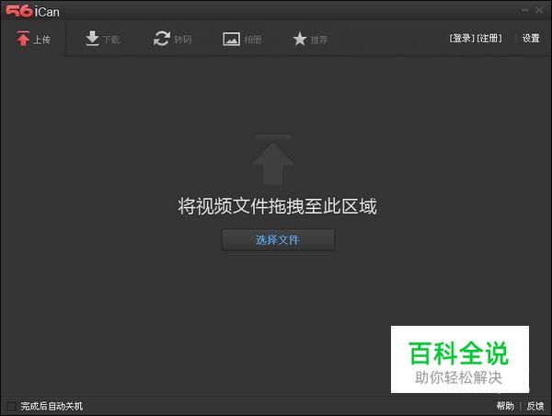Open the 反馈 feedback link
The width and height of the screenshot is (552, 416).
(535, 406)
